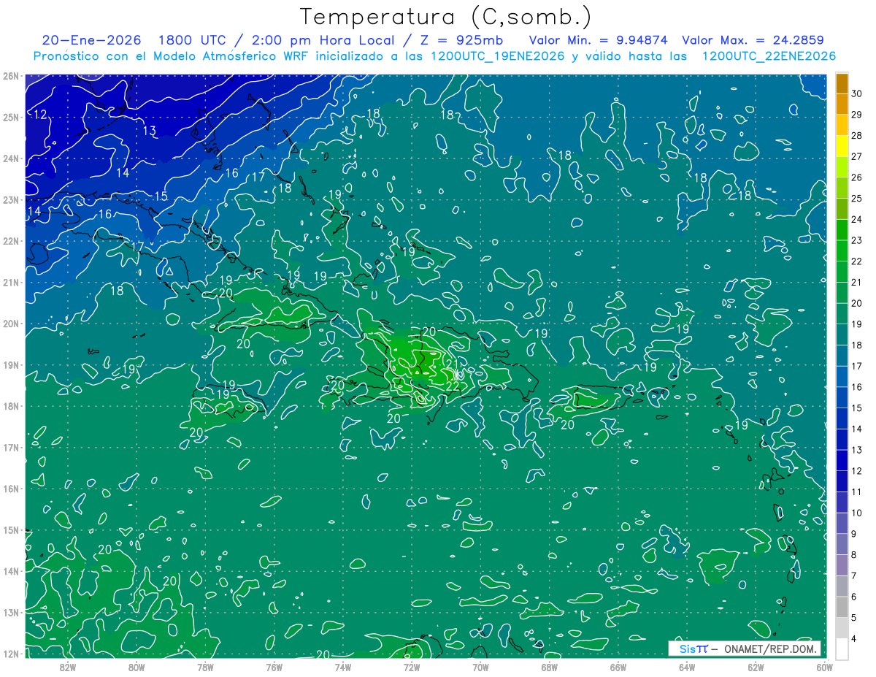This screenshot has height=677, width=876.
Task: Click the "62W" longitude label
Action: click(x=756, y=668)
